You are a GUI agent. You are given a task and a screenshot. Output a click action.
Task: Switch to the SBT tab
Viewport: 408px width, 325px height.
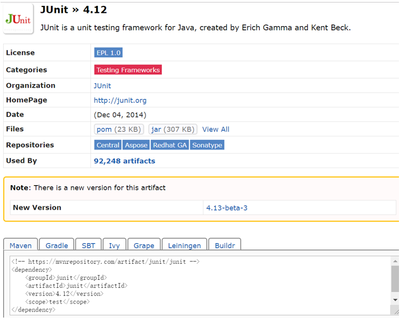click(x=89, y=245)
